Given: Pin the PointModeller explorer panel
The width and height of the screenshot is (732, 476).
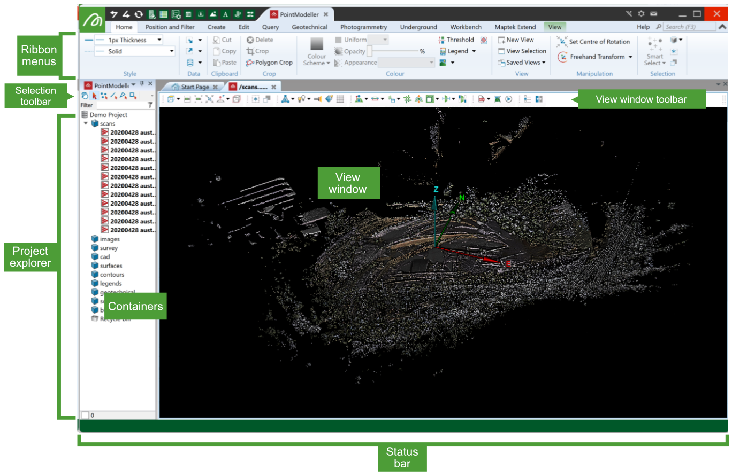Looking at the screenshot, I should pyautogui.click(x=142, y=84).
